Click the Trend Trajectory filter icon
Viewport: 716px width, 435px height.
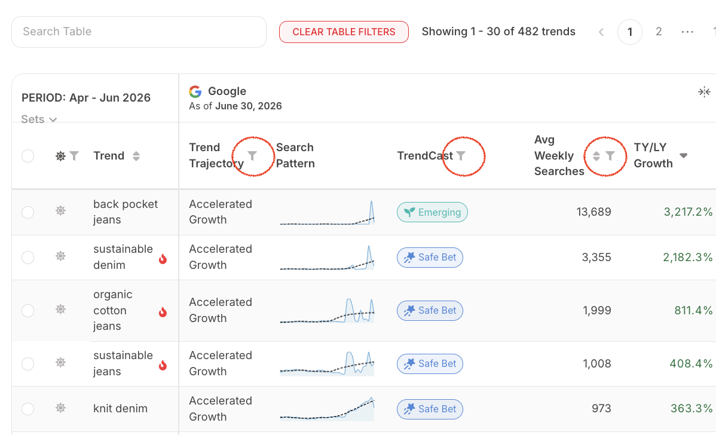(252, 155)
